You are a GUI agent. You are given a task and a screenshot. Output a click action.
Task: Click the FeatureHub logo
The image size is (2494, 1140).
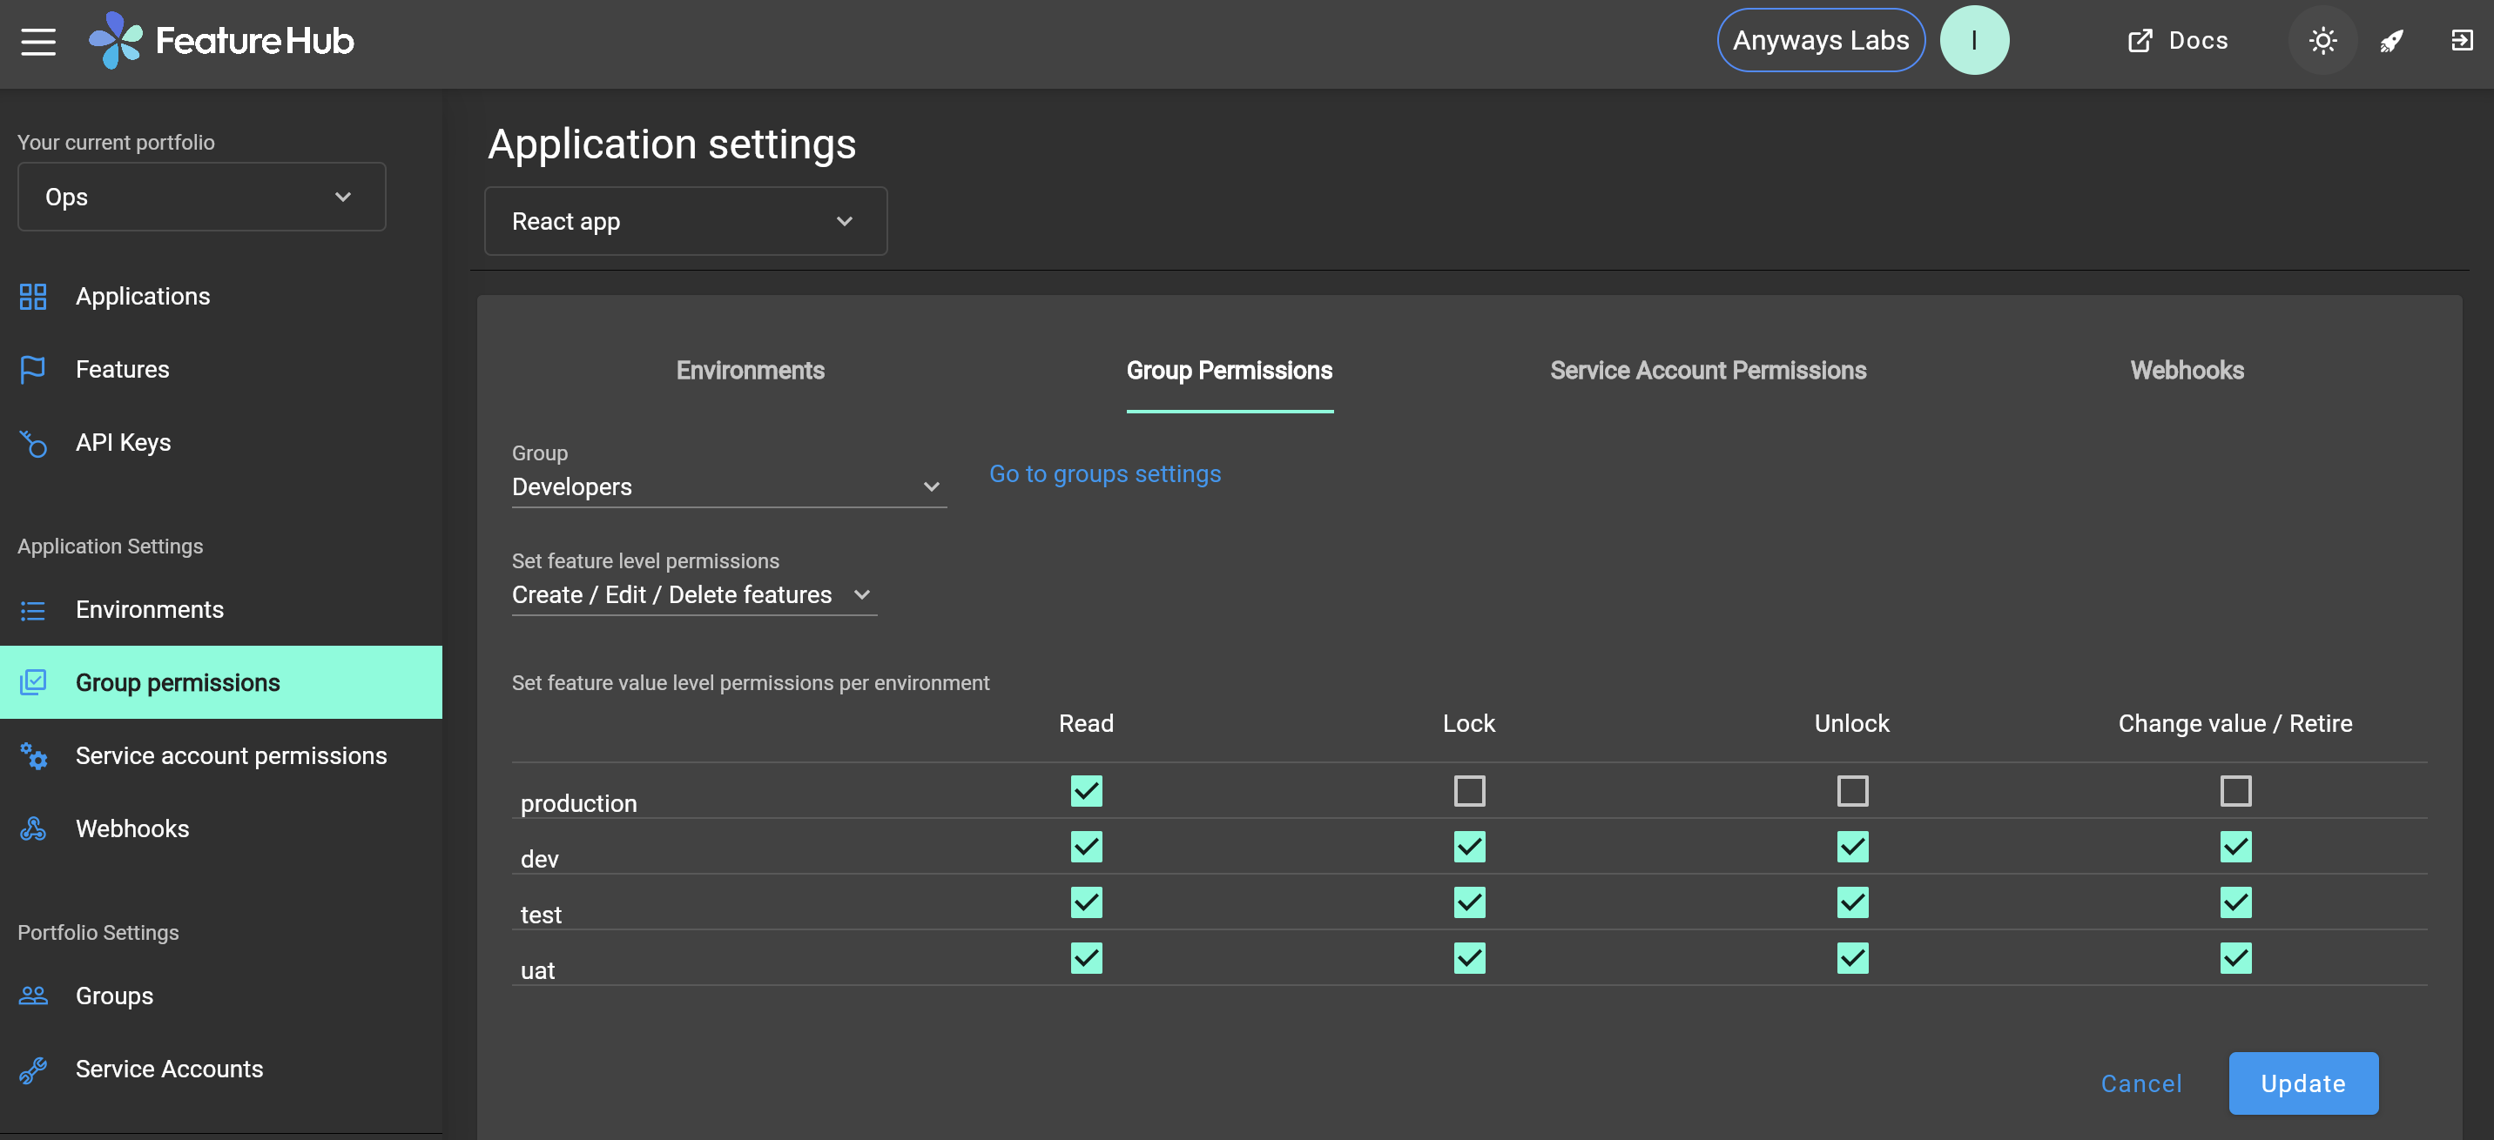(x=222, y=41)
